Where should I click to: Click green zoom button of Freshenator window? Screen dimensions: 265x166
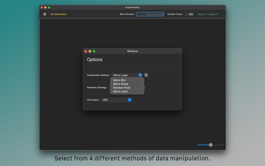pos(49,8)
